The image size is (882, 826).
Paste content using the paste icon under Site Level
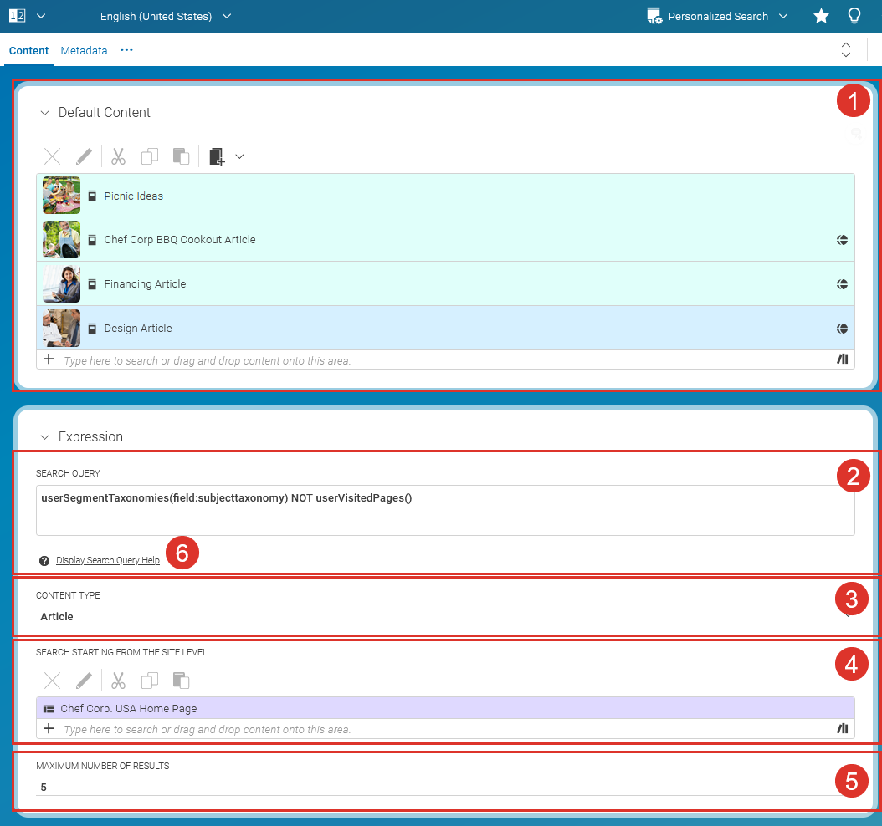(181, 680)
